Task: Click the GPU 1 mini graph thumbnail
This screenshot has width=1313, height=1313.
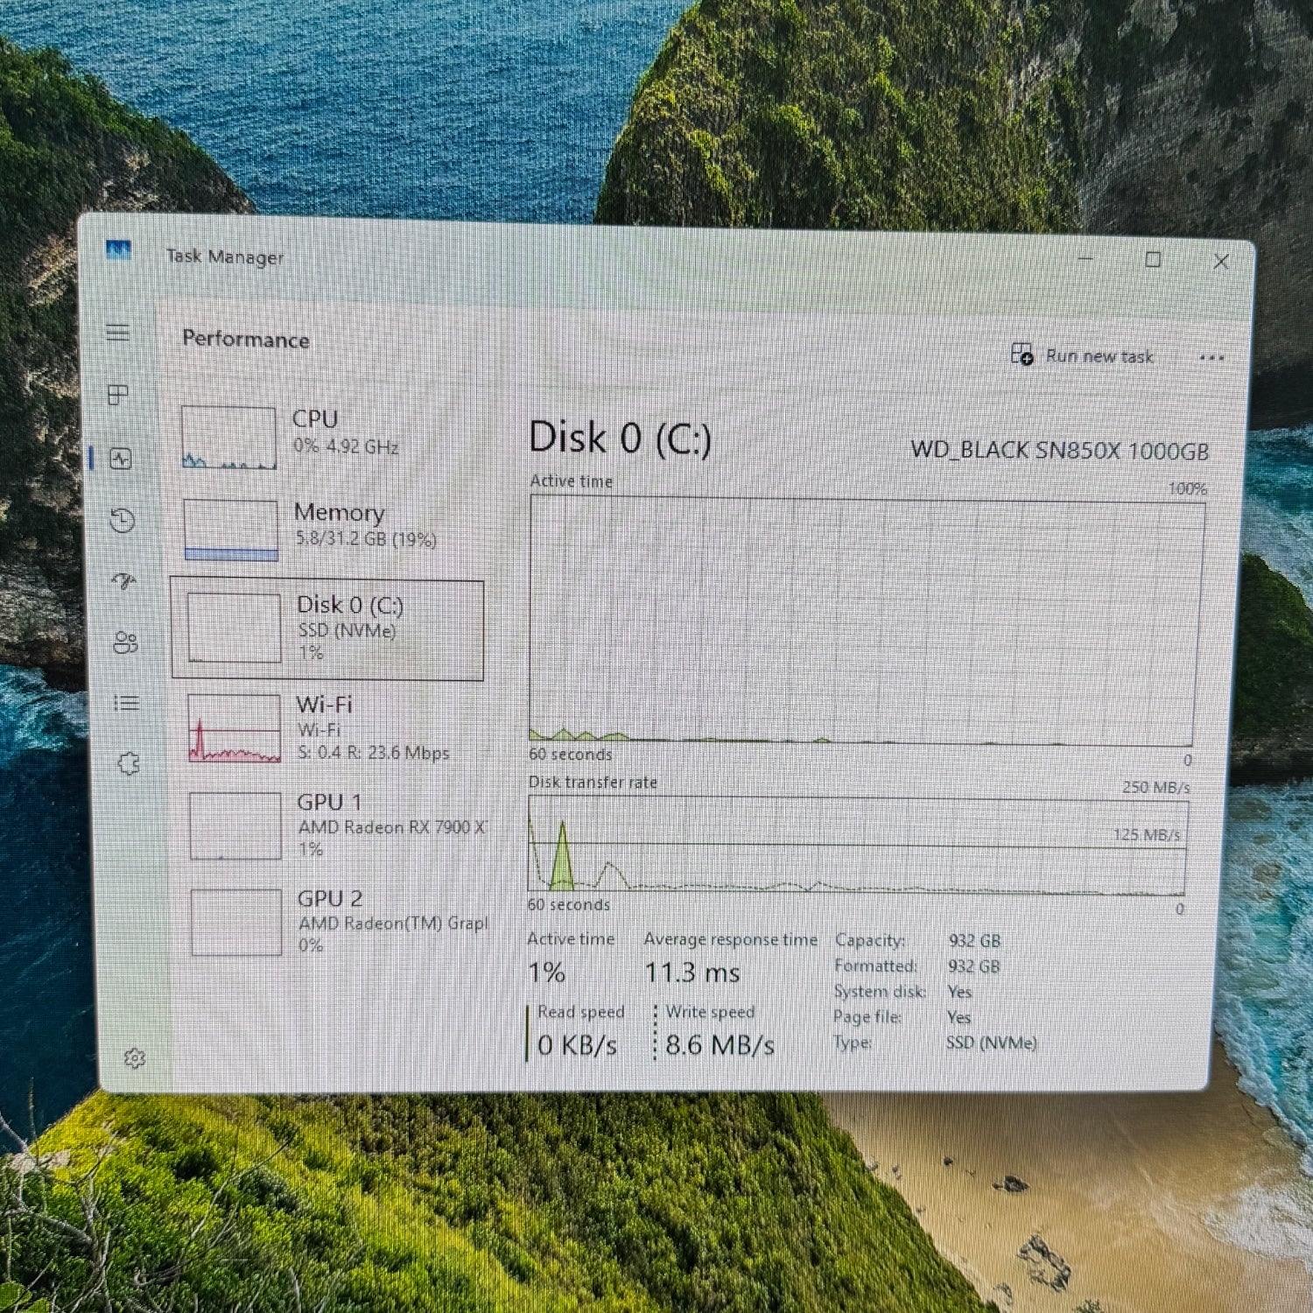Action: 236,825
